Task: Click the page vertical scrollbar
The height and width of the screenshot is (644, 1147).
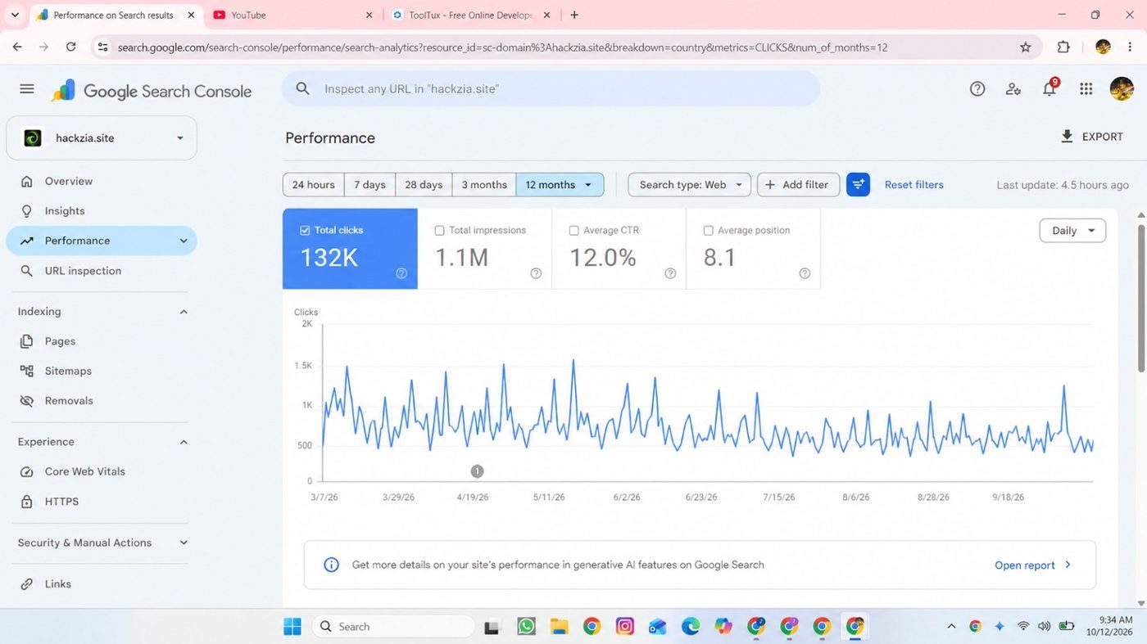Action: point(1141,299)
